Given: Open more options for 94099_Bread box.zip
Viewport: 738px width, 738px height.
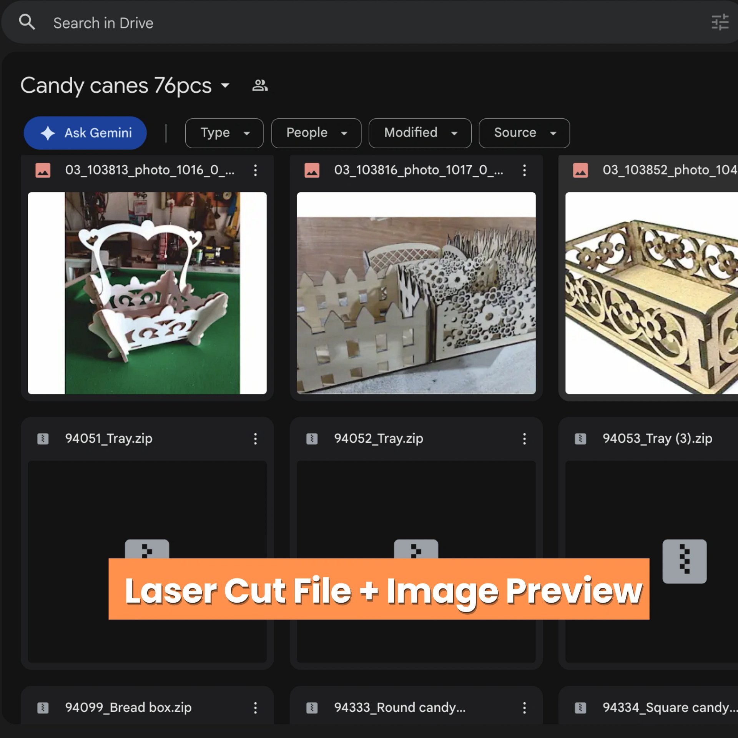Looking at the screenshot, I should pyautogui.click(x=255, y=708).
